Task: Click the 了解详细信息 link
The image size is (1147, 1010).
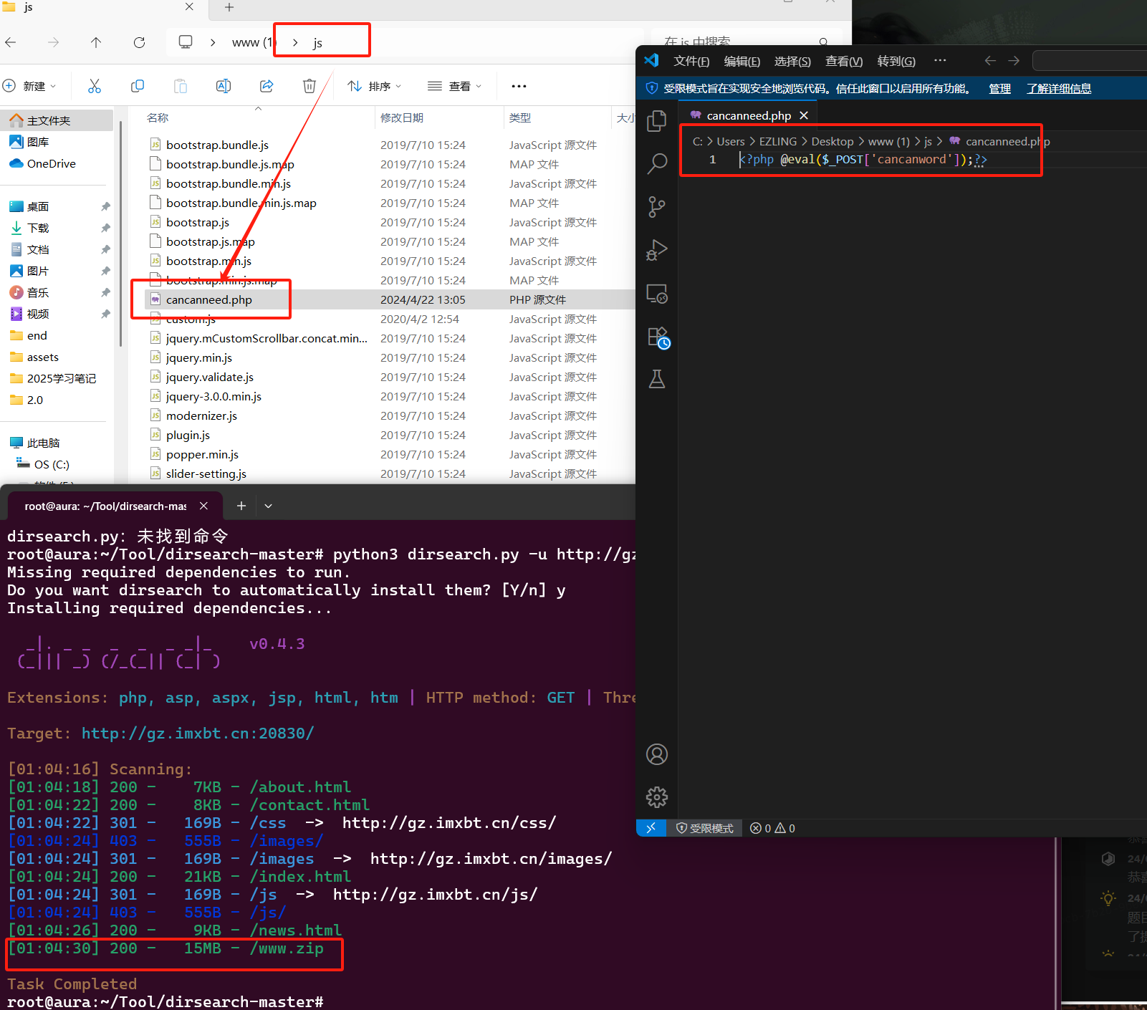Action: (x=1058, y=88)
